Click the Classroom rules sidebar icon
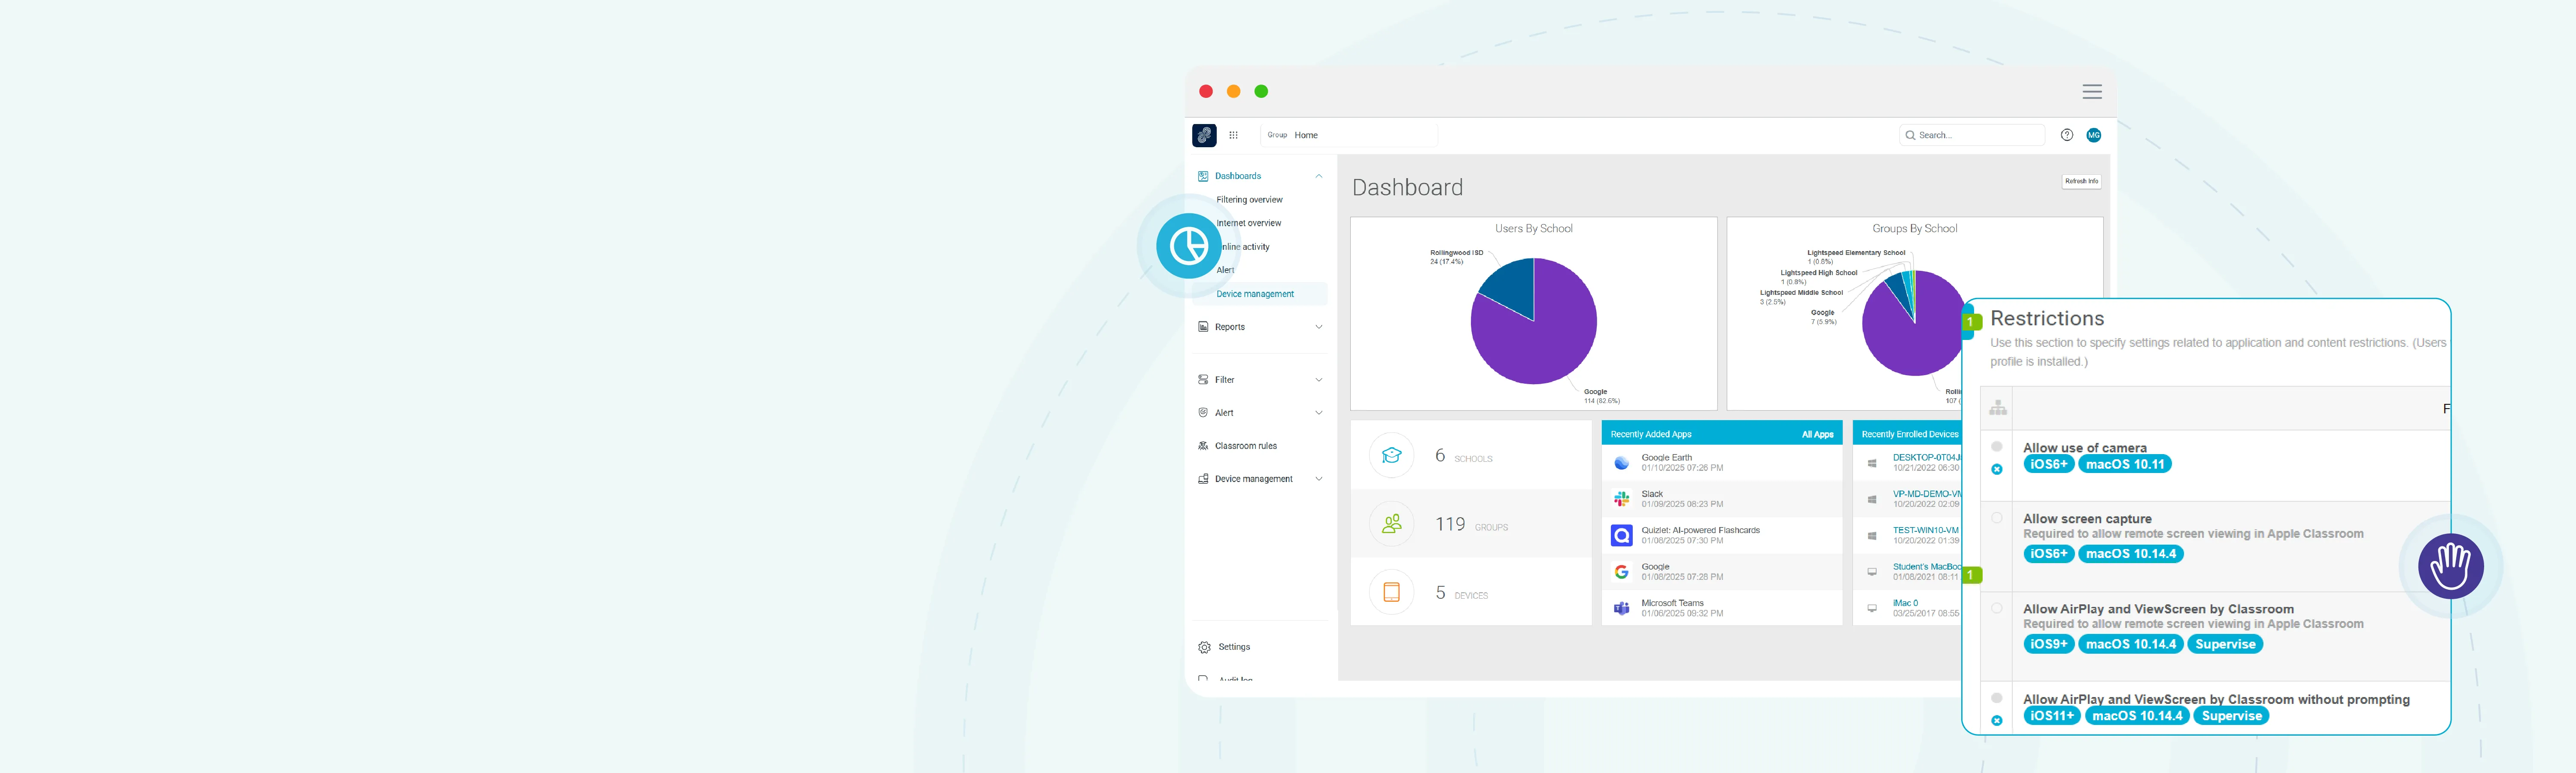This screenshot has height=773, width=2576. [1203, 446]
